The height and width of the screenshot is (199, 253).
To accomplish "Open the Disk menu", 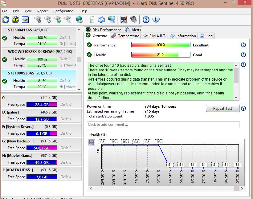I will [x=16, y=11].
